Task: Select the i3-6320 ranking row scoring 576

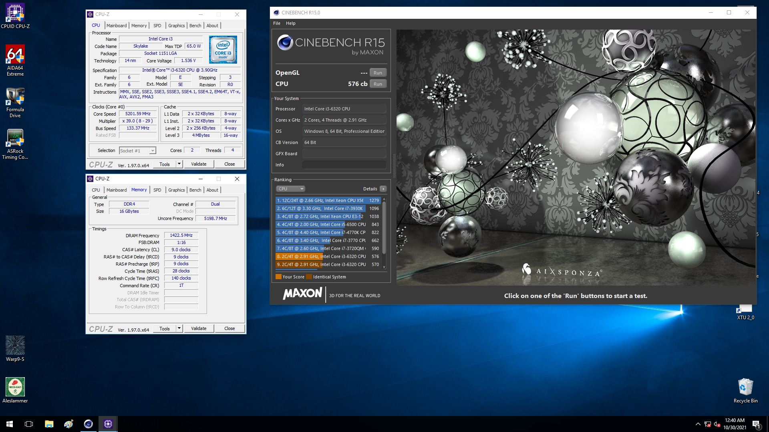Action: (328, 256)
